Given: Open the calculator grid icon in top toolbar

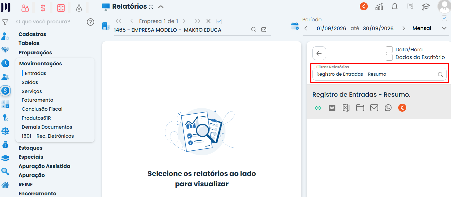Looking at the screenshot, I should click(61, 8).
